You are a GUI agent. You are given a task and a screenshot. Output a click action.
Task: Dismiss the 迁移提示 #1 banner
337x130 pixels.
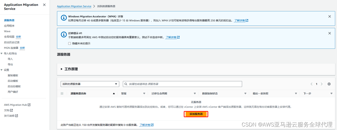coord(329,33)
